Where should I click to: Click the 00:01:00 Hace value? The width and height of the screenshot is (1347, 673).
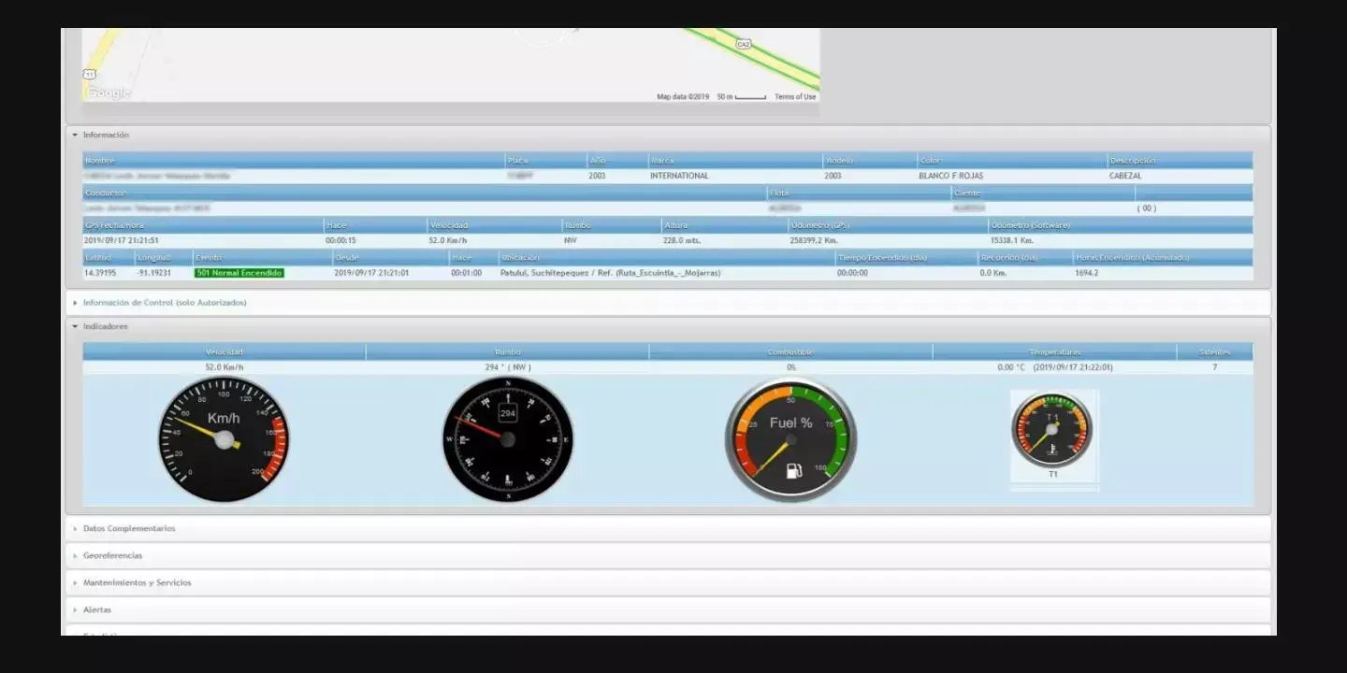pyautogui.click(x=466, y=273)
